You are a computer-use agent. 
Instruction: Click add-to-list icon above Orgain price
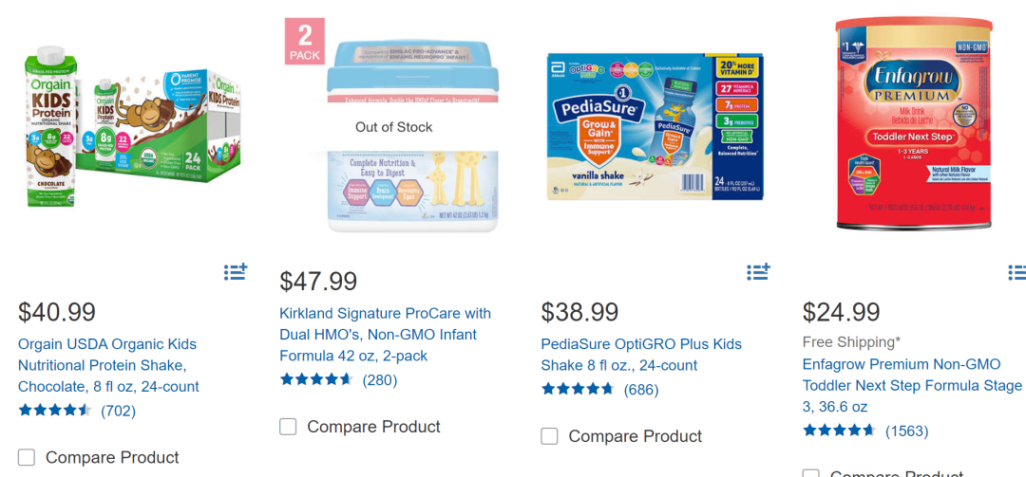pyautogui.click(x=235, y=272)
